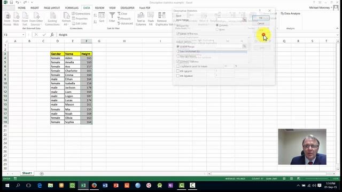The image size is (342, 192).
Task: Switch to the INSERT tab
Action: point(34,8)
